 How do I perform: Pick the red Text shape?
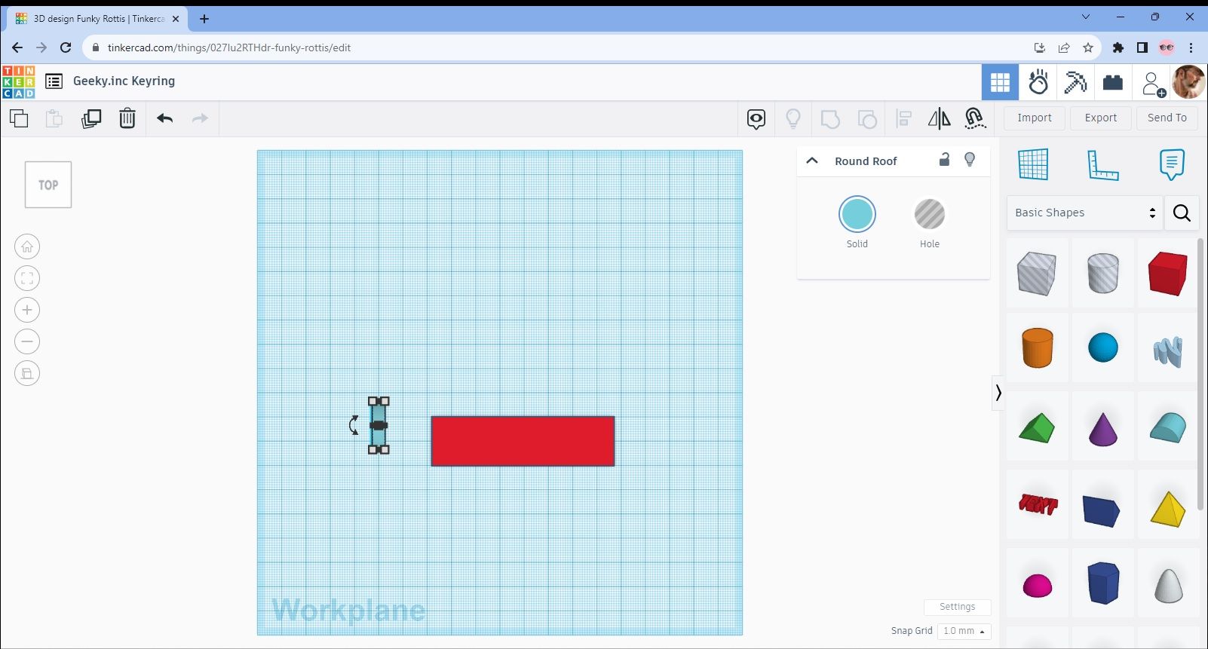click(1037, 504)
